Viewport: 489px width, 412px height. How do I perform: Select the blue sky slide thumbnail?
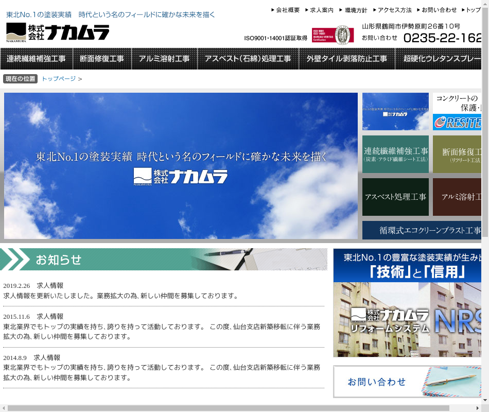[395, 111]
